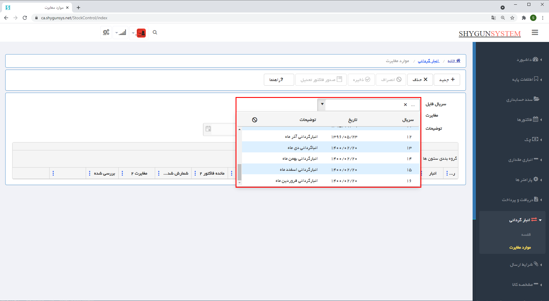The width and height of the screenshot is (549, 301).
Task: Click the ذخیره (save) button
Action: point(361,80)
